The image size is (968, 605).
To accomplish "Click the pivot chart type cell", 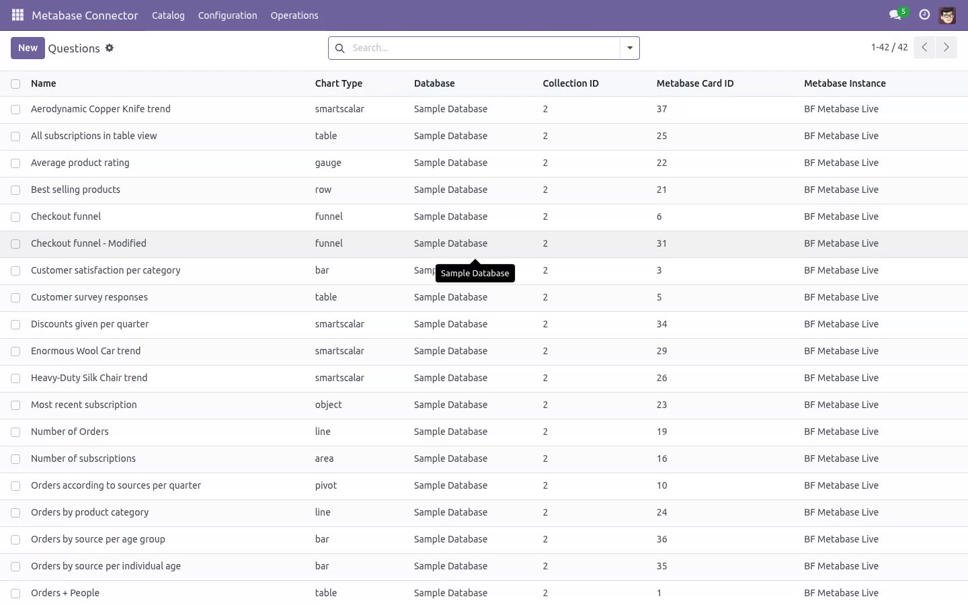I will (326, 485).
